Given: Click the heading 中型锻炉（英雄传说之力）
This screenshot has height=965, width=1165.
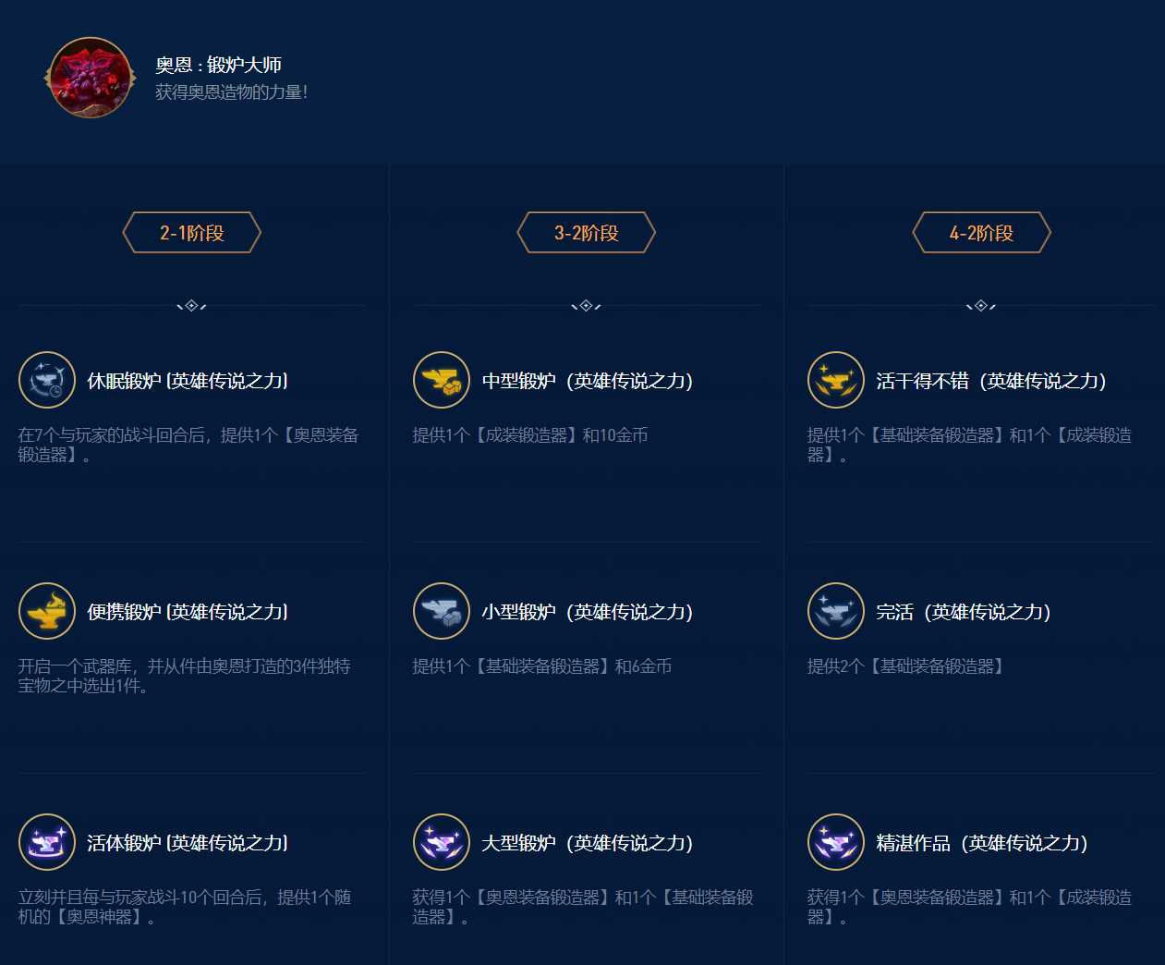Looking at the screenshot, I should pyautogui.click(x=588, y=381).
